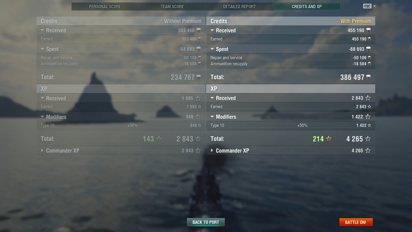Open the Team Score tab

click(x=172, y=6)
